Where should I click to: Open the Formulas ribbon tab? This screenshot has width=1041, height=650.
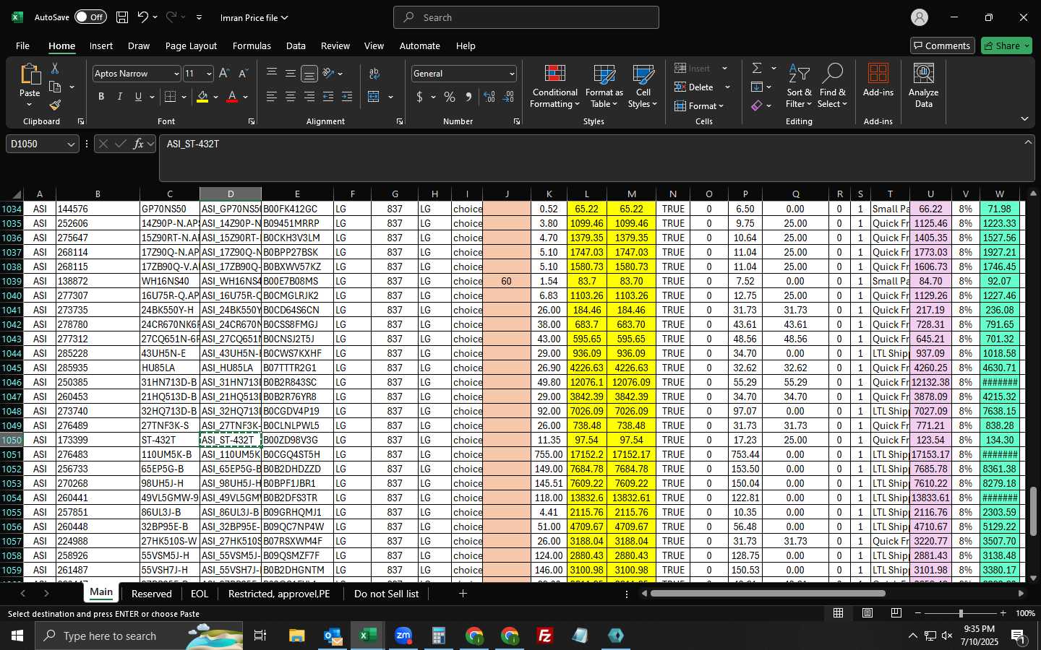click(x=252, y=45)
